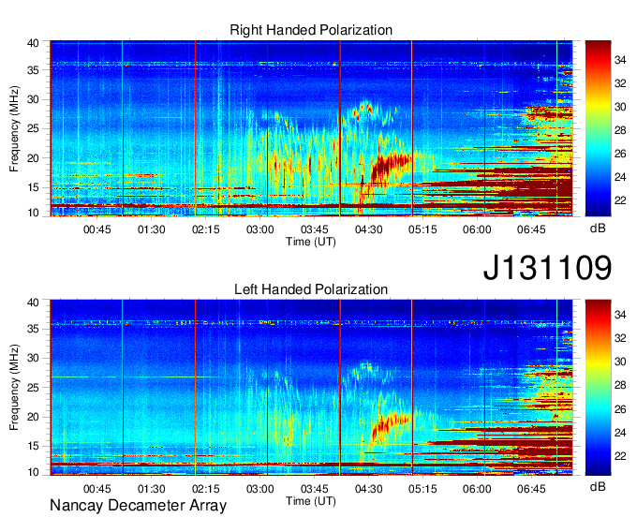Click the 'Time (UT)' axis label of bottom plot
Screen dimensions: 637x517
[311, 501]
